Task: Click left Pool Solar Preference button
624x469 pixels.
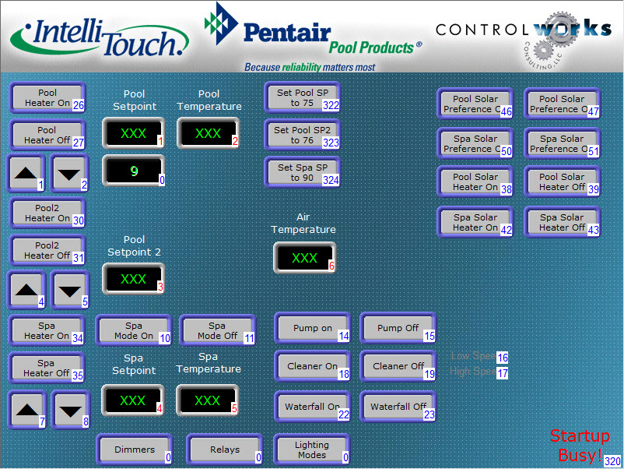Action: click(x=475, y=104)
